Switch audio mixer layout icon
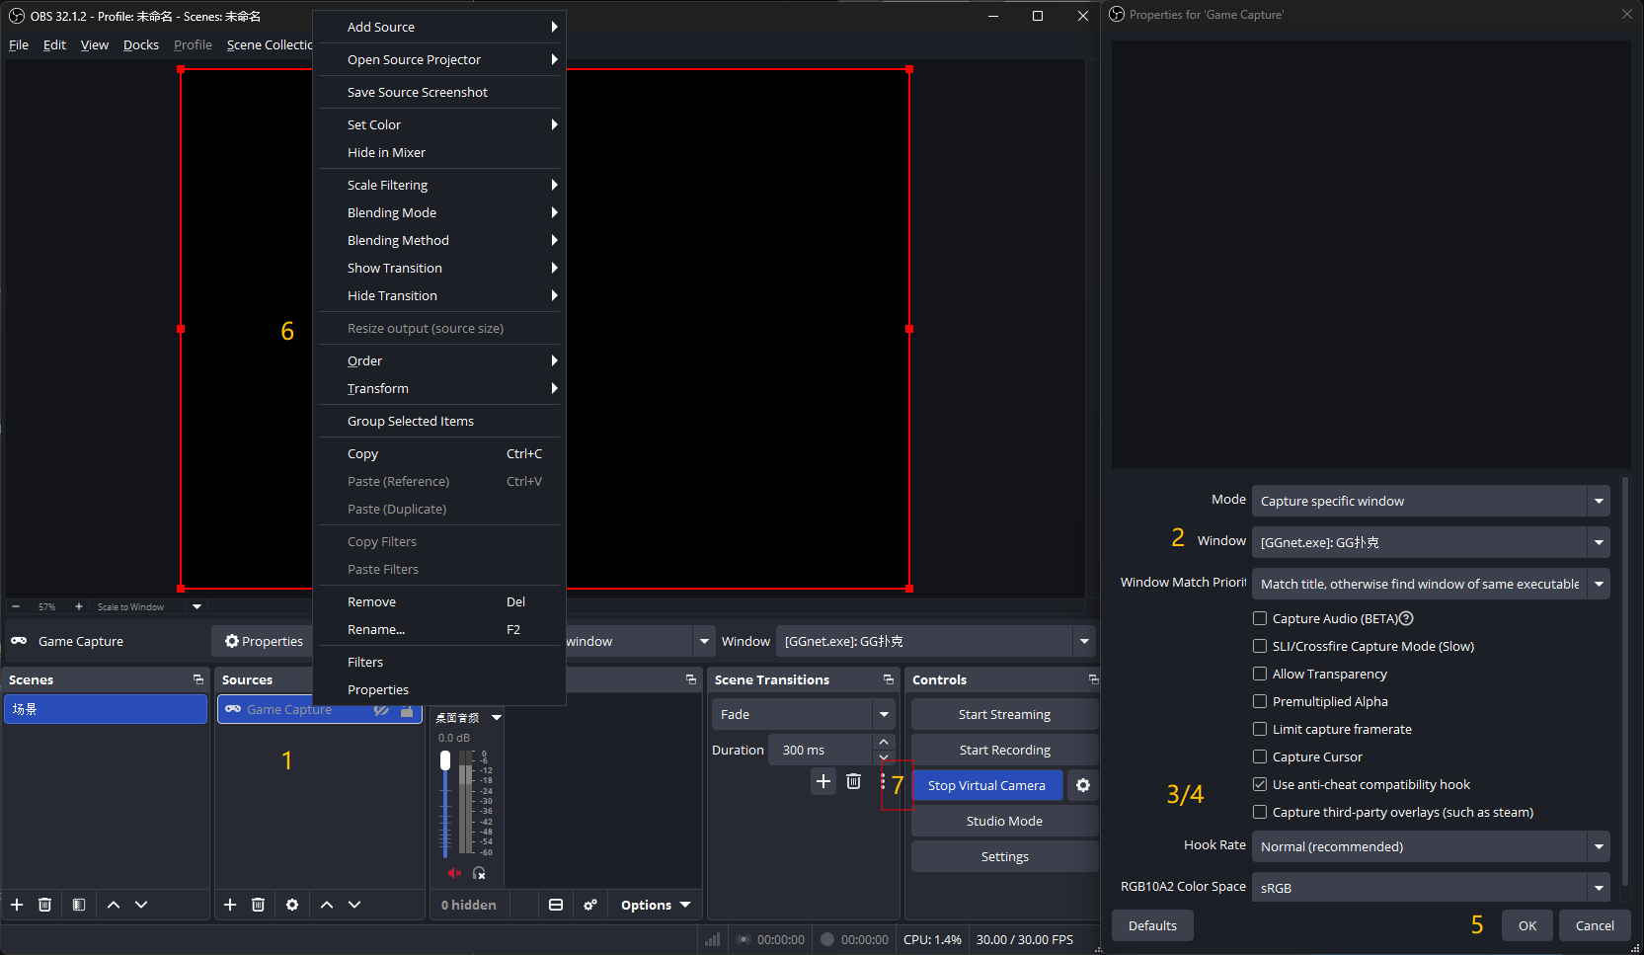1644x955 pixels. [556, 905]
